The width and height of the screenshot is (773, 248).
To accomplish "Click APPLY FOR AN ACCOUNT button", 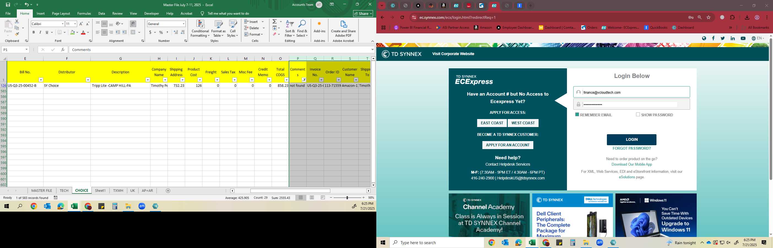I will click(508, 145).
